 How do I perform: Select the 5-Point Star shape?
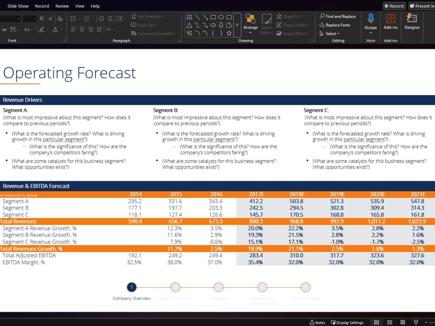229,33
